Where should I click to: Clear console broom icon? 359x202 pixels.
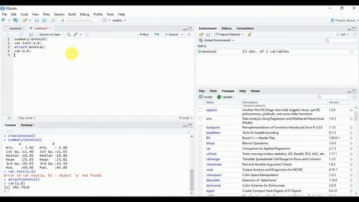[x=189, y=131]
